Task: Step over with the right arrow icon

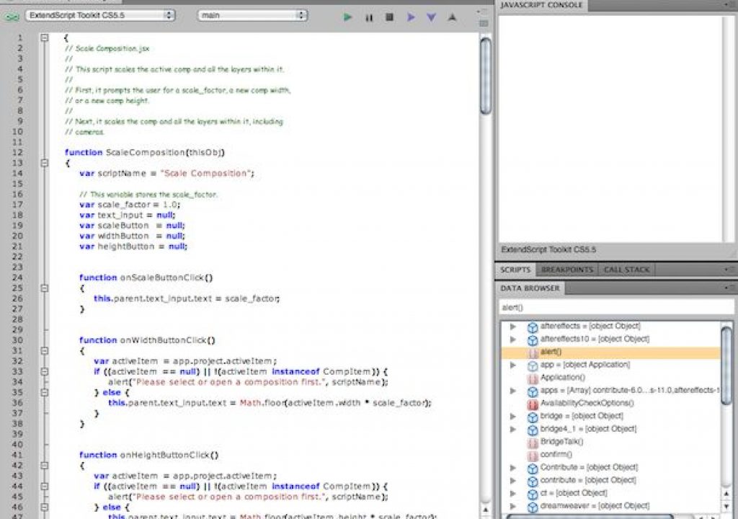Action: click(410, 17)
